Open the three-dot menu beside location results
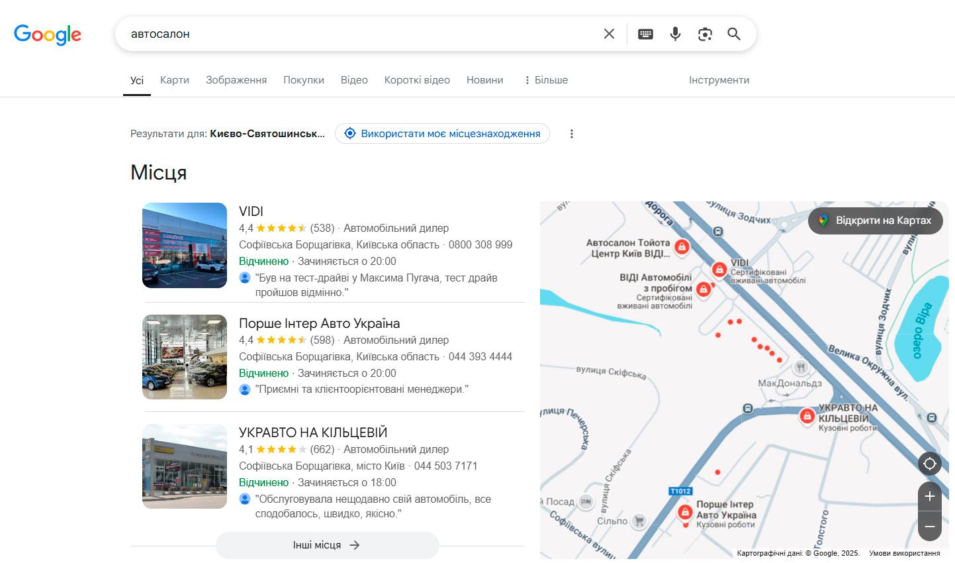 click(572, 134)
